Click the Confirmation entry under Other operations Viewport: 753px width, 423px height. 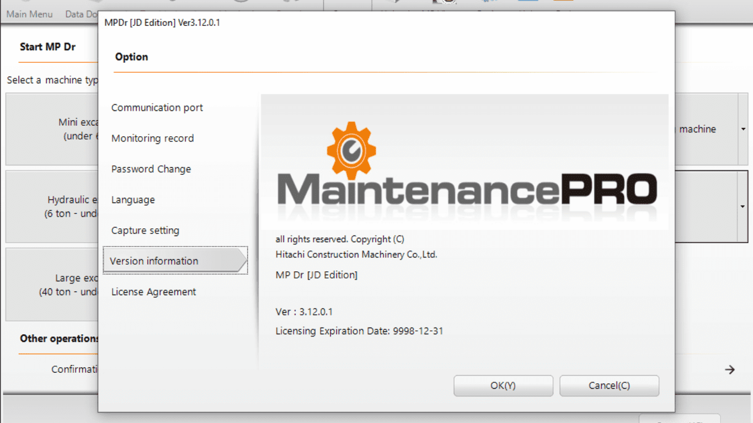pyautogui.click(x=74, y=370)
